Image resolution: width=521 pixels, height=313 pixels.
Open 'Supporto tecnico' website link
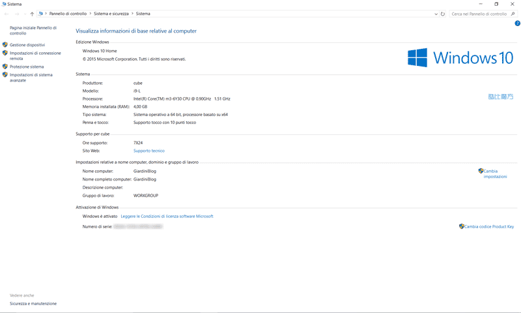pyautogui.click(x=149, y=151)
